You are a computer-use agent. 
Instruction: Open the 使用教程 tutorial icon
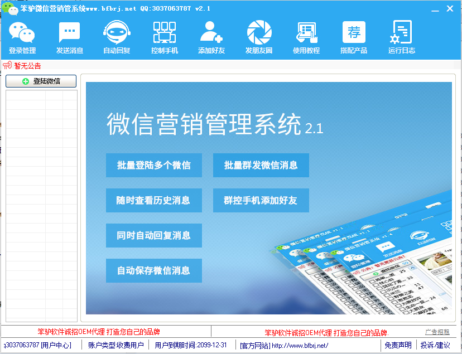click(x=306, y=37)
